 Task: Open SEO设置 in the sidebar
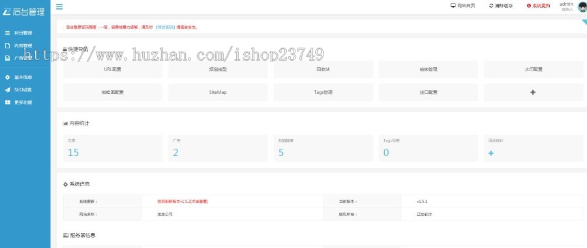point(19,89)
